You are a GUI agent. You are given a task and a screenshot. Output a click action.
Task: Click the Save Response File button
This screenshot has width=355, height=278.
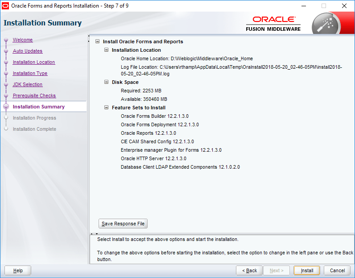tap(123, 224)
